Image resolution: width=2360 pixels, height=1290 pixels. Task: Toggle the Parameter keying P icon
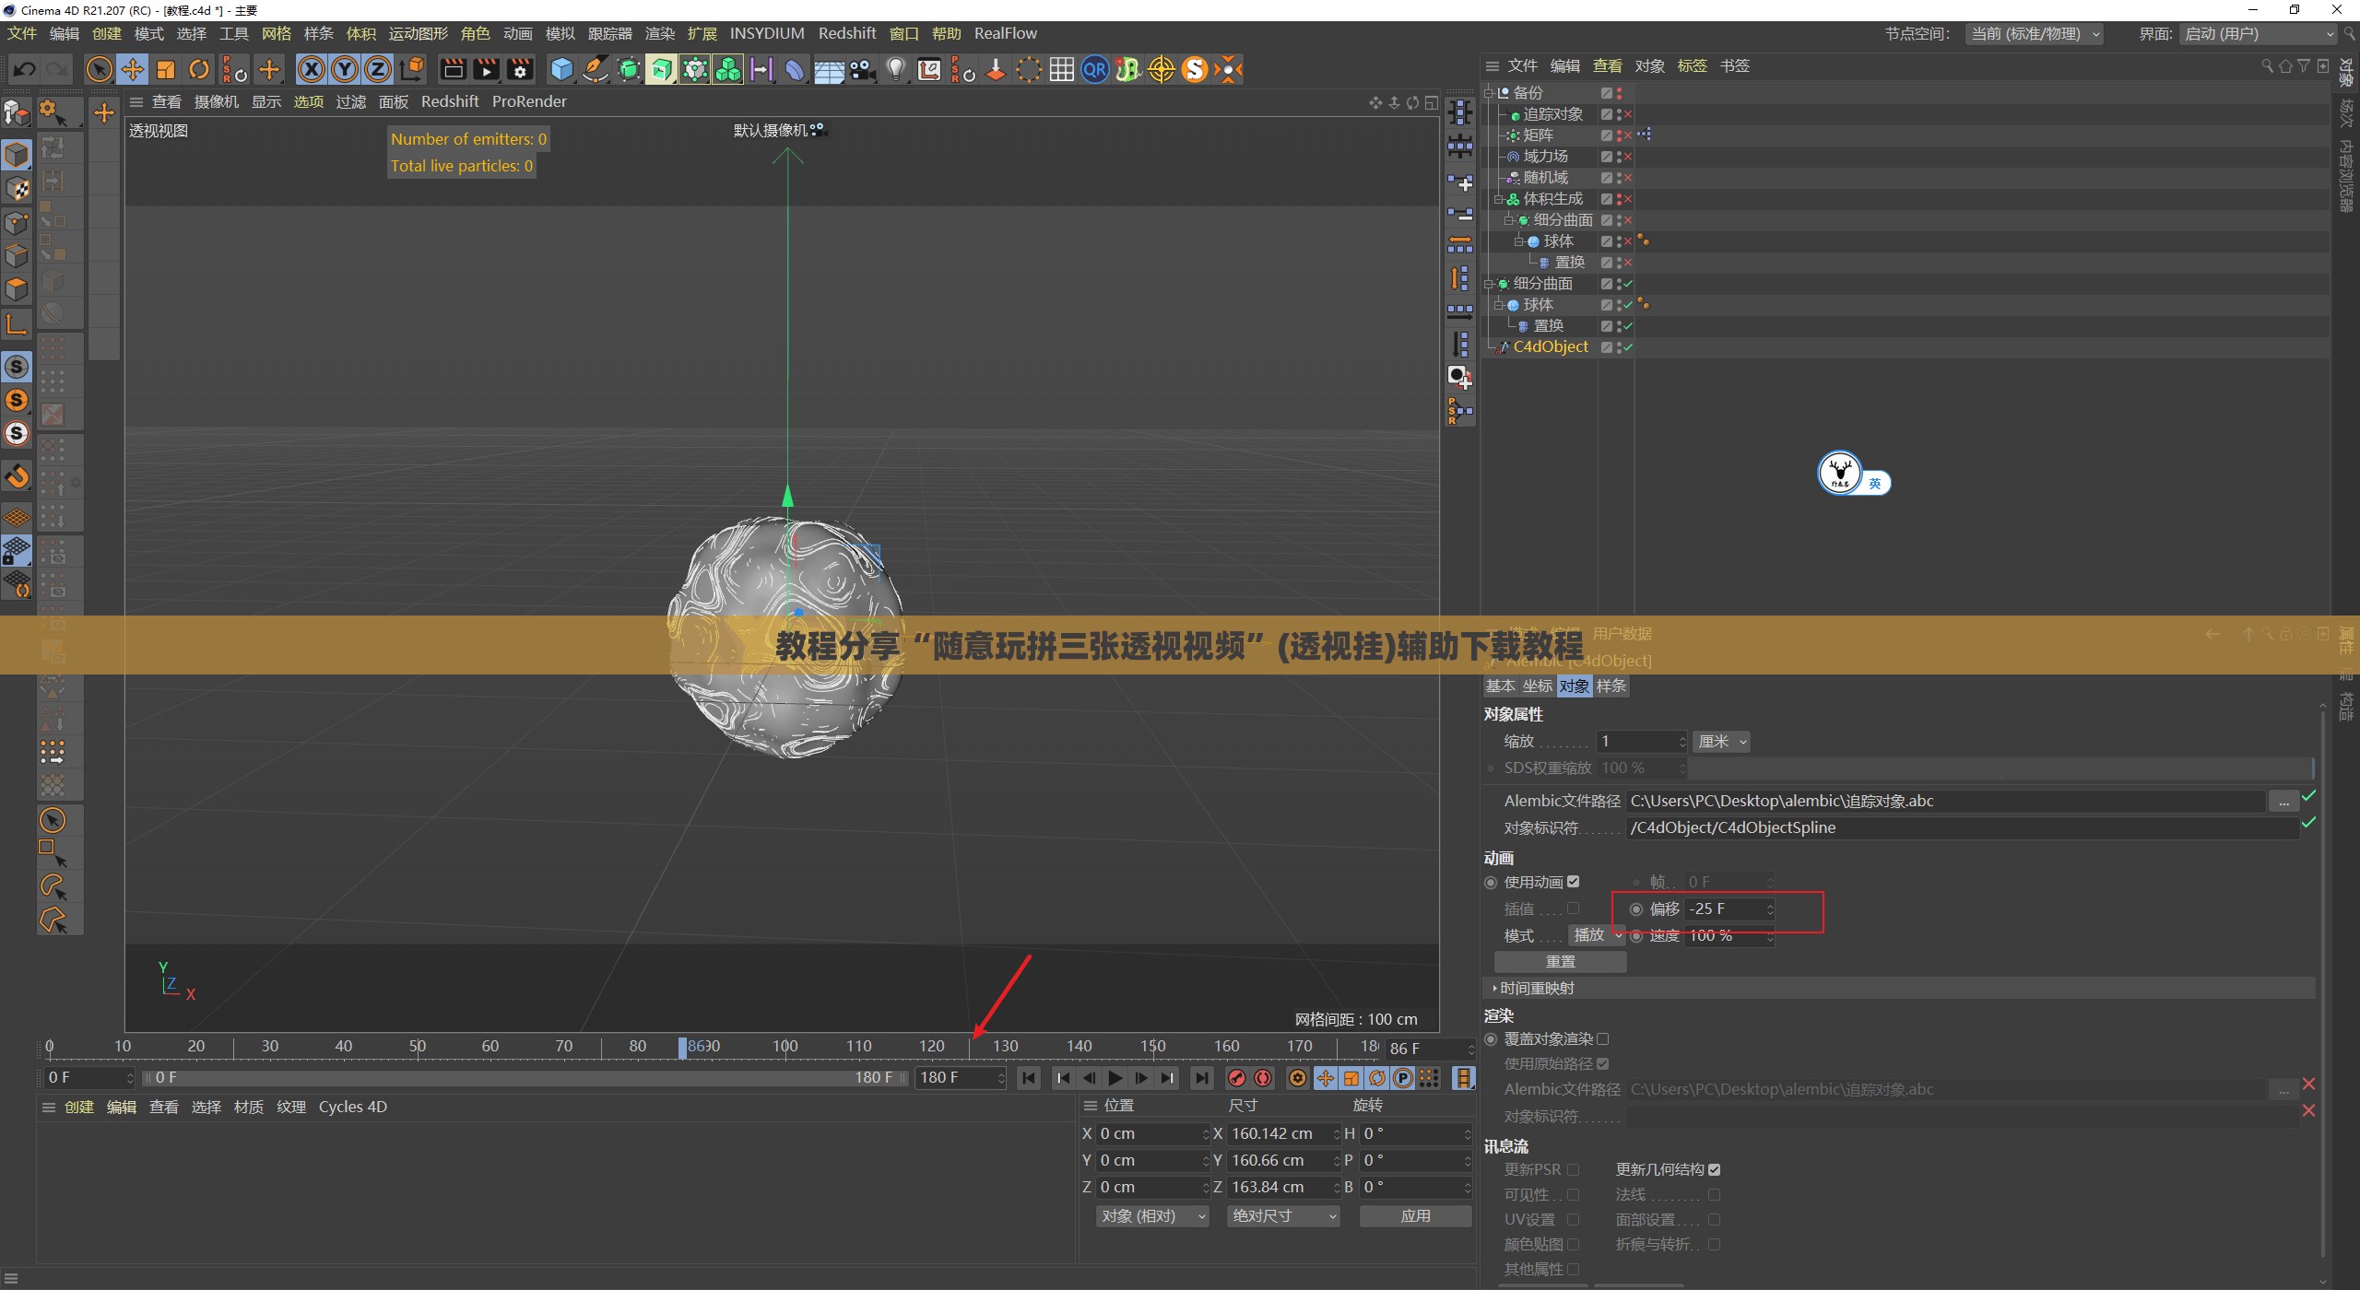pos(1403,1078)
